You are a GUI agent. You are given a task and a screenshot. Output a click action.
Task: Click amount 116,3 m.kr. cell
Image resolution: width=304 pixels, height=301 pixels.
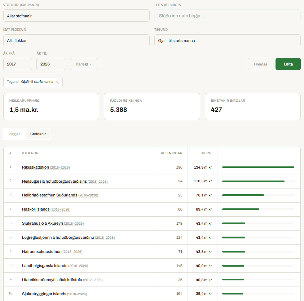pos(203,181)
